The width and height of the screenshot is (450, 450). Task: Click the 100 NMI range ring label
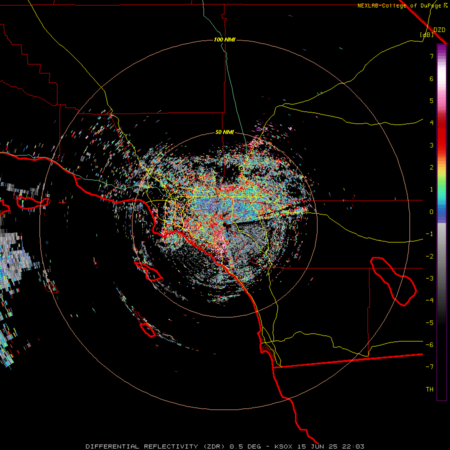pos(224,39)
